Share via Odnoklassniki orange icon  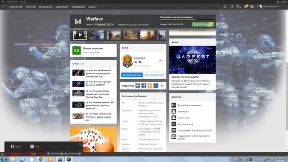pos(150,85)
